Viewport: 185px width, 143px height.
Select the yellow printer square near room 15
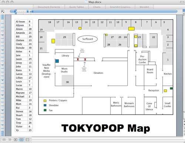[x=80, y=28]
